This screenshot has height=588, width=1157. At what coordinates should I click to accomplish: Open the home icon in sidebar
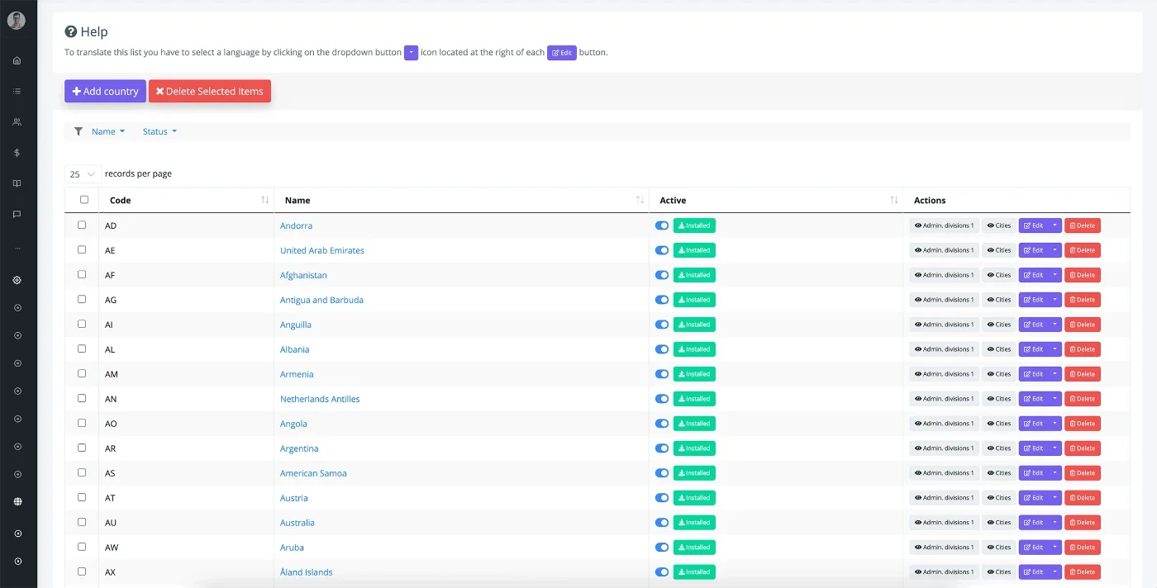[17, 60]
